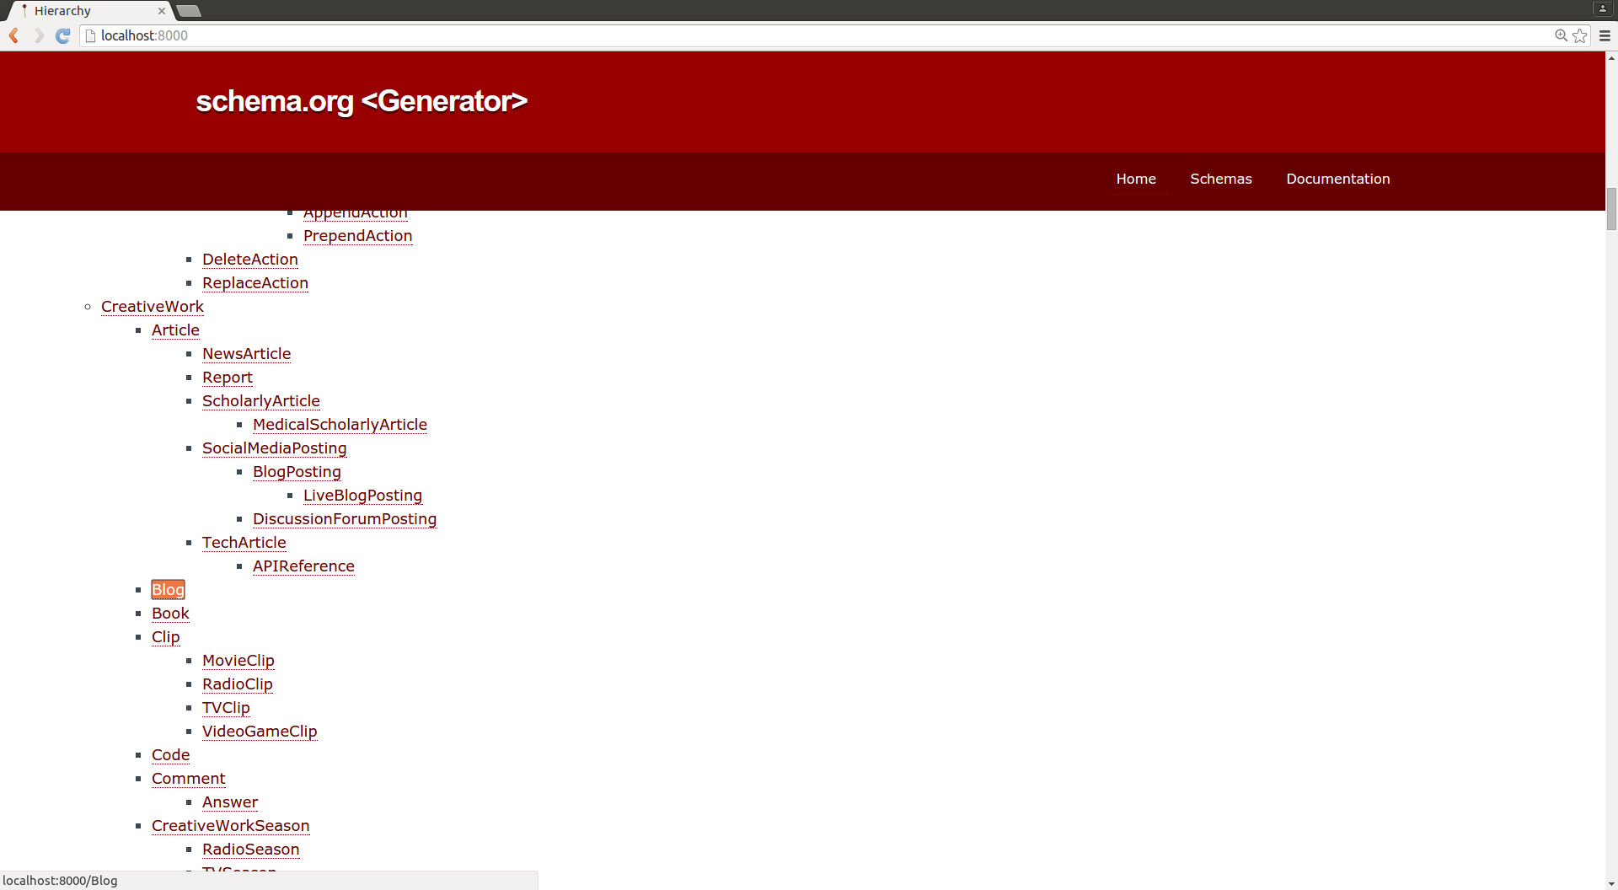Close the Hierarchy browser tab

(162, 11)
